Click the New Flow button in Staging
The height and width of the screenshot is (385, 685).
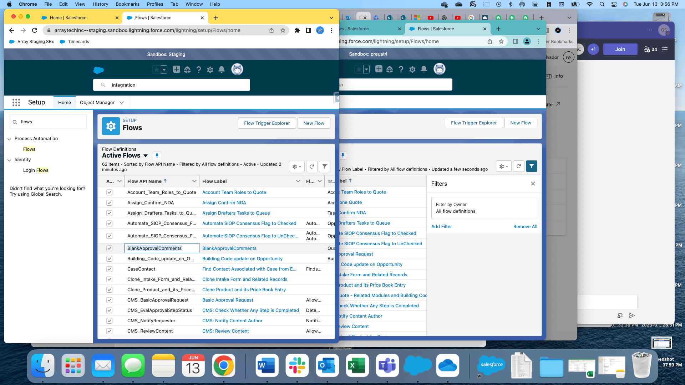314,123
